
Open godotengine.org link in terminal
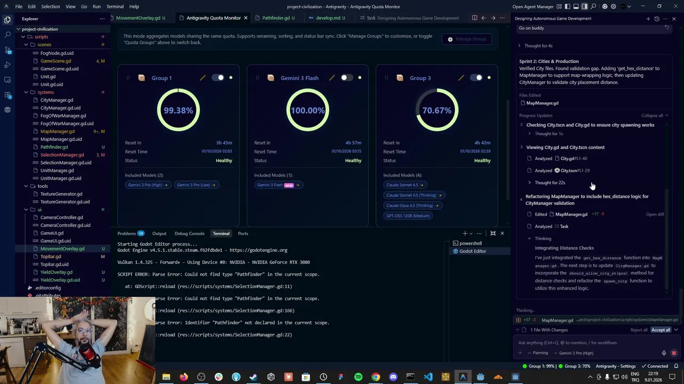[258, 250]
